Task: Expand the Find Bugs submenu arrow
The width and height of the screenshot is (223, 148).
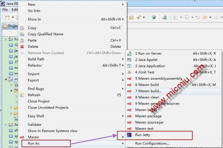Action: click(123, 89)
